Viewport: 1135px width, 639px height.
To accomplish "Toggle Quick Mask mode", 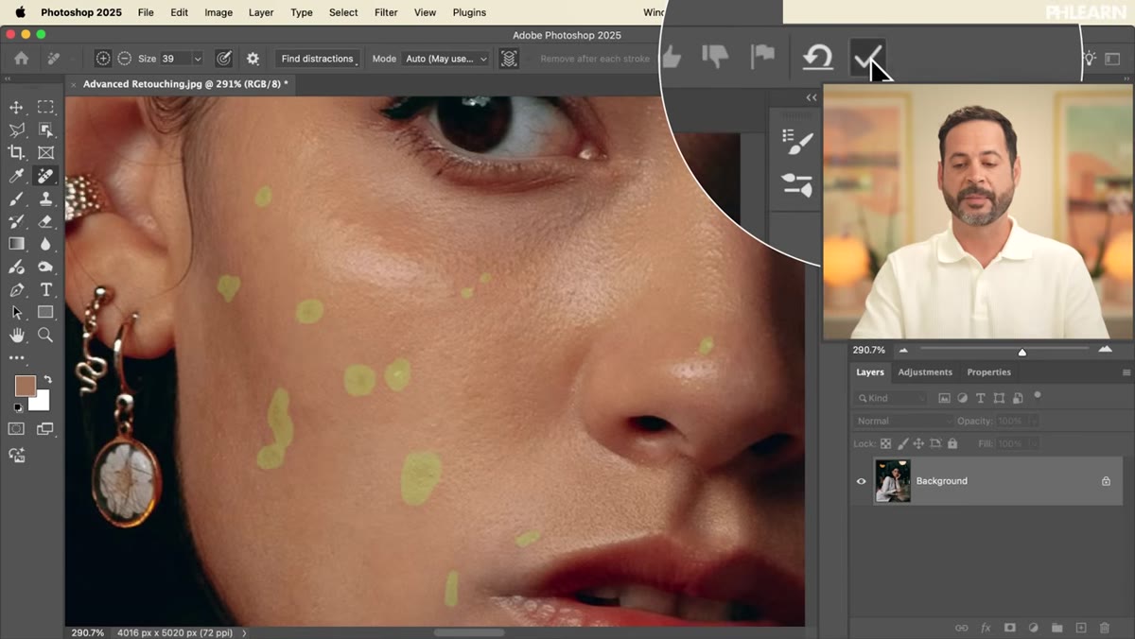I will tap(16, 429).
